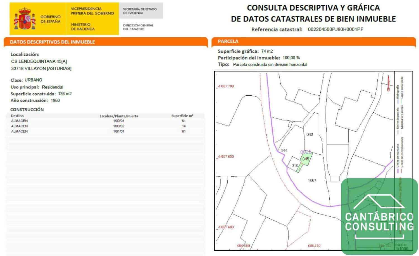Click the Límite de manzana legend symbol
This screenshot has width=419, height=256.
tap(398, 171)
